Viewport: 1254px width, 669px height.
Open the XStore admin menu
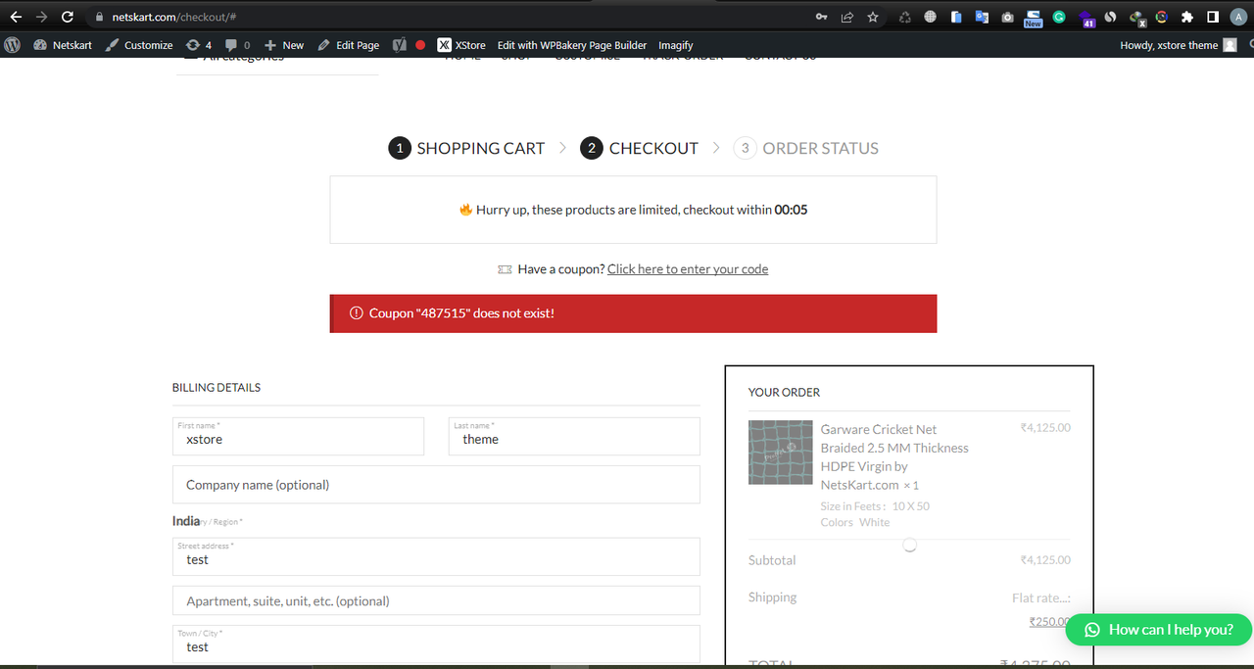[x=461, y=45]
